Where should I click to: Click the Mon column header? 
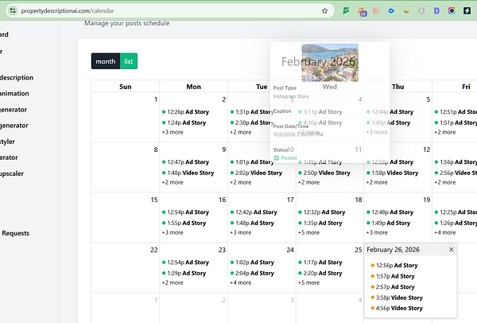click(x=193, y=87)
